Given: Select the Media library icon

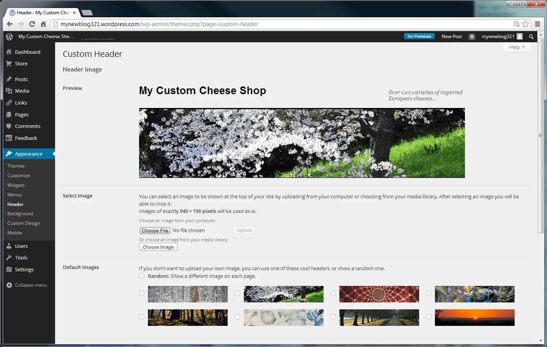Looking at the screenshot, I should pos(9,91).
